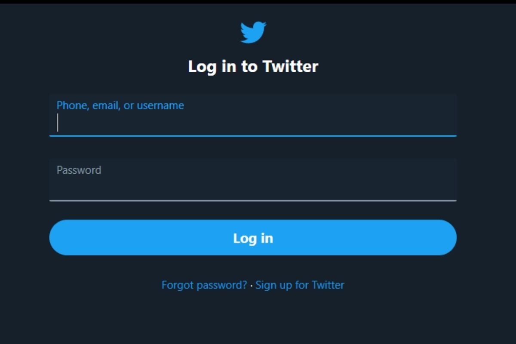Follow the Sign up for Twitter link

click(x=300, y=285)
